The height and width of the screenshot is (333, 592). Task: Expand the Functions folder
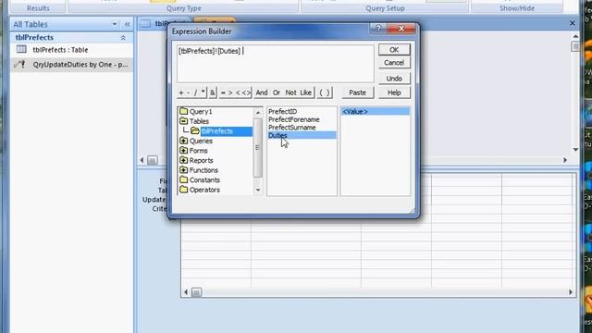183,170
